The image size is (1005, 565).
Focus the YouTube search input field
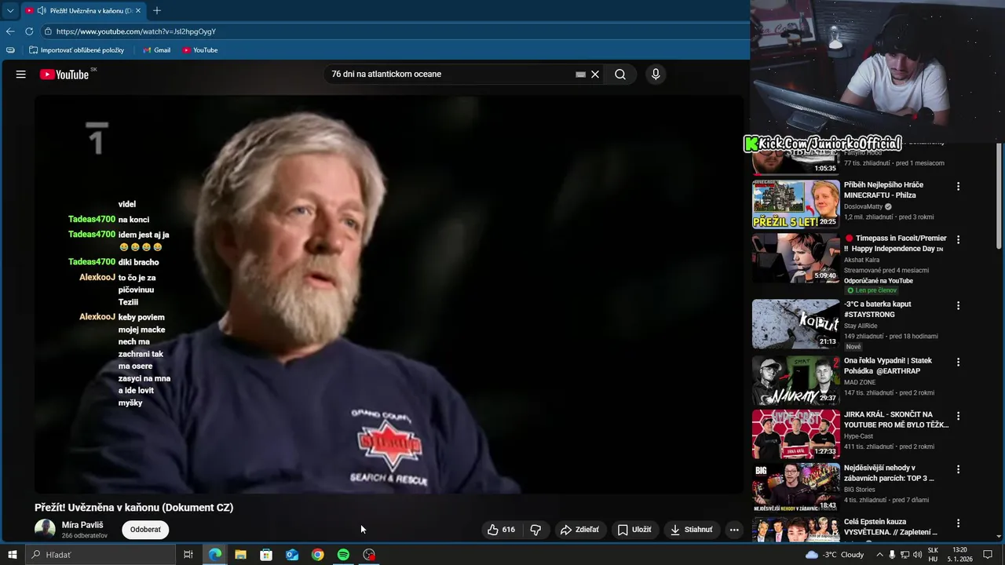pyautogui.click(x=451, y=75)
